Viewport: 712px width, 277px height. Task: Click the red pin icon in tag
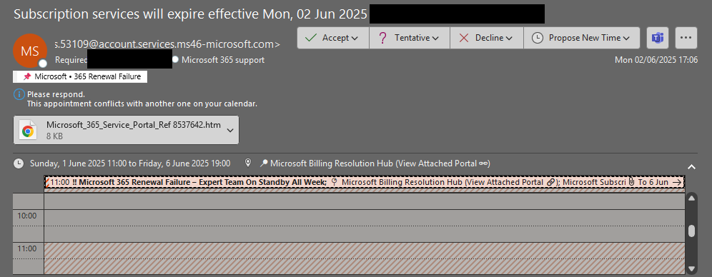coord(27,76)
